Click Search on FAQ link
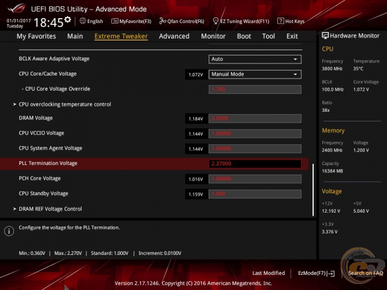 tap(365, 273)
